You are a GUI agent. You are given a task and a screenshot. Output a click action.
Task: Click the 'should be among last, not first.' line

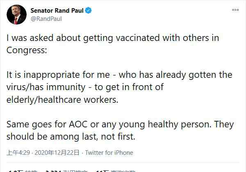click(x=71, y=137)
